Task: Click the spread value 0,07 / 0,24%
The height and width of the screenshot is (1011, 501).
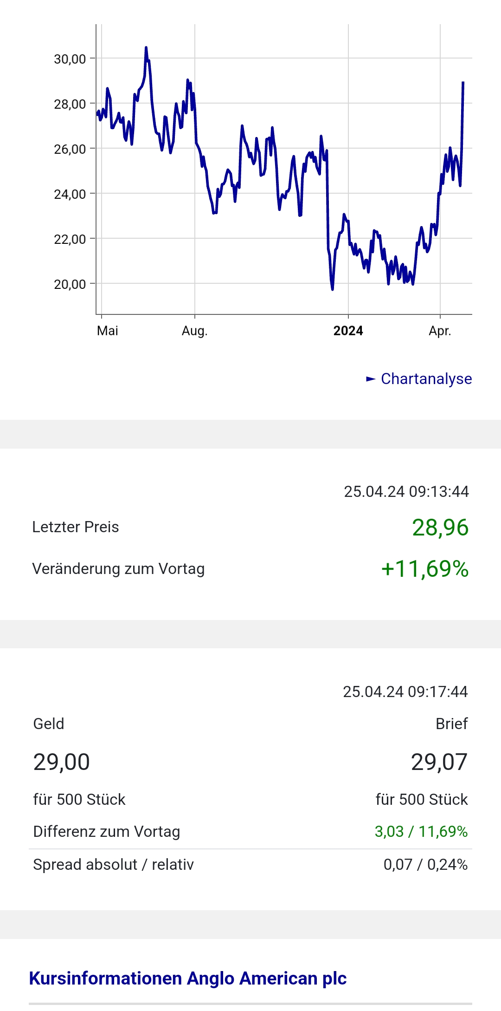Action: click(x=425, y=864)
